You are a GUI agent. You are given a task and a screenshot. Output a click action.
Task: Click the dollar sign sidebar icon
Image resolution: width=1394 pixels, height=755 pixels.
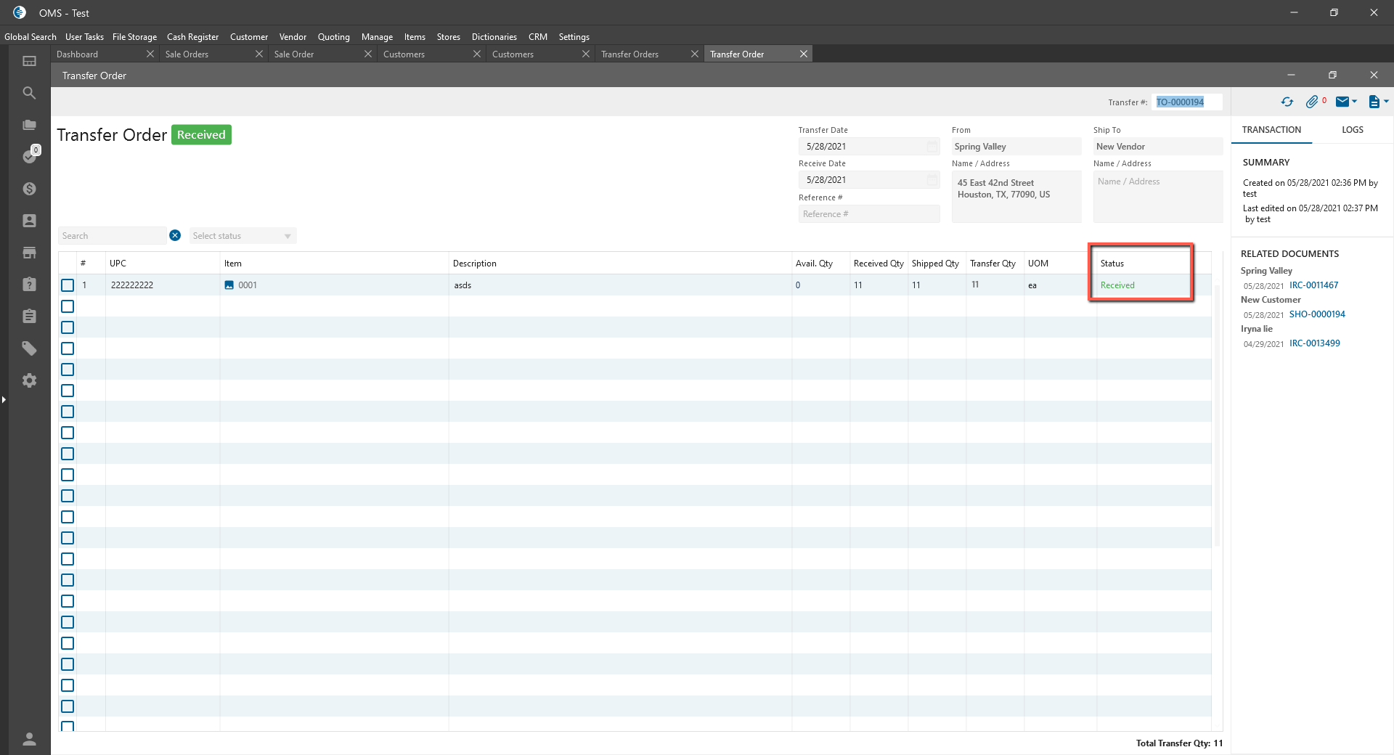tap(29, 189)
